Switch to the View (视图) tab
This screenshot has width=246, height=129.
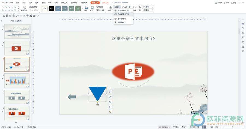pyautogui.click(x=56, y=3)
